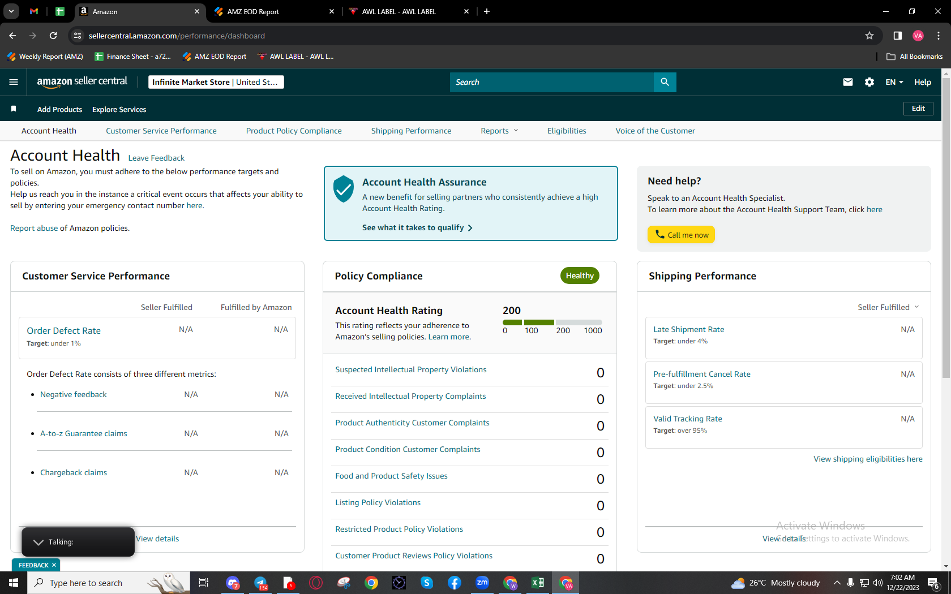
Task: Open a new browser tab
Action: click(x=487, y=11)
